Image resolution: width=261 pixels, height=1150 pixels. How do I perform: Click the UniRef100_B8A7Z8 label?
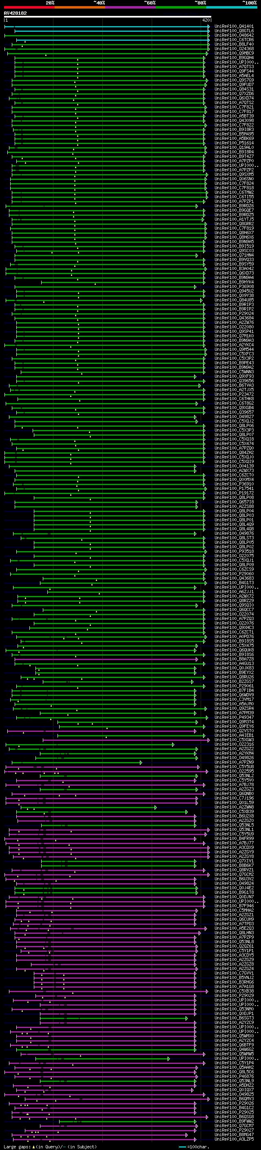234,659
